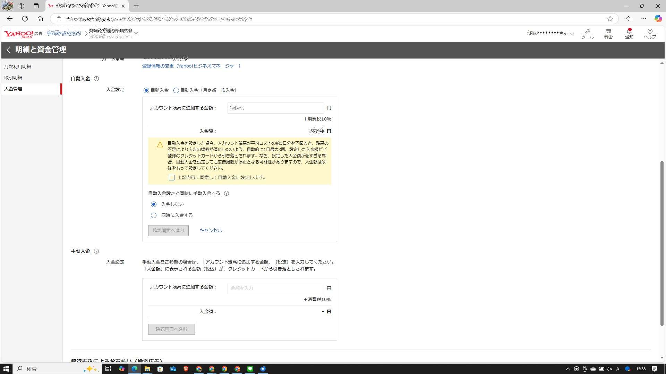Screen dimensions: 666x374
Task: Open the ツール (tools) menu icon
Action: tap(588, 33)
